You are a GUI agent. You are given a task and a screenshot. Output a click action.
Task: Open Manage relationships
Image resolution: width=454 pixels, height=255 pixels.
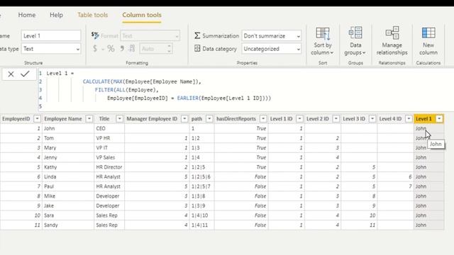pos(392,41)
